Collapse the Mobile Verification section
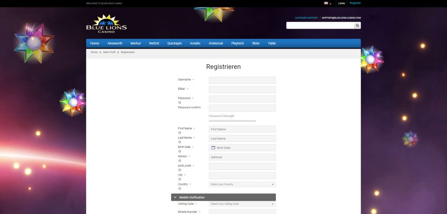This screenshot has width=447, height=214. click(x=223, y=197)
